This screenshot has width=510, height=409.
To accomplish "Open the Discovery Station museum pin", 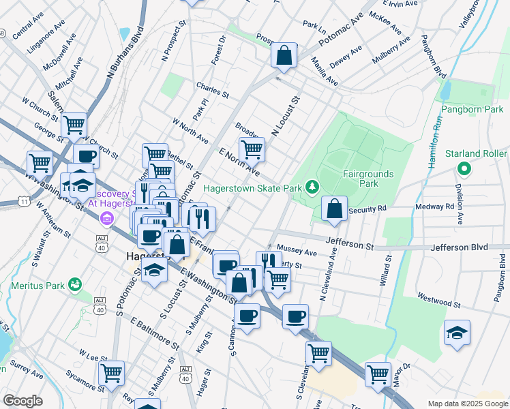I will 107,218.
